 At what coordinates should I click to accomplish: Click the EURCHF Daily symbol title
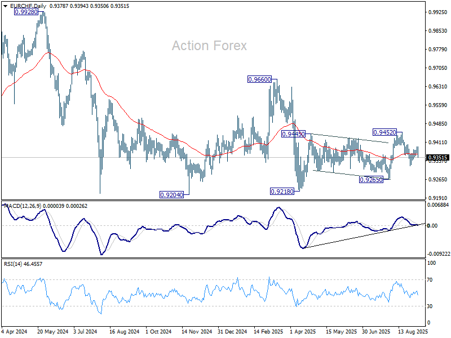(28, 6)
